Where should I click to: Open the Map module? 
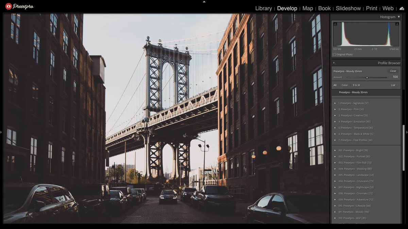tap(308, 8)
